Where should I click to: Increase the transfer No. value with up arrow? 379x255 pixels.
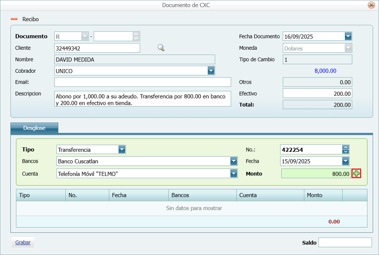346,147
